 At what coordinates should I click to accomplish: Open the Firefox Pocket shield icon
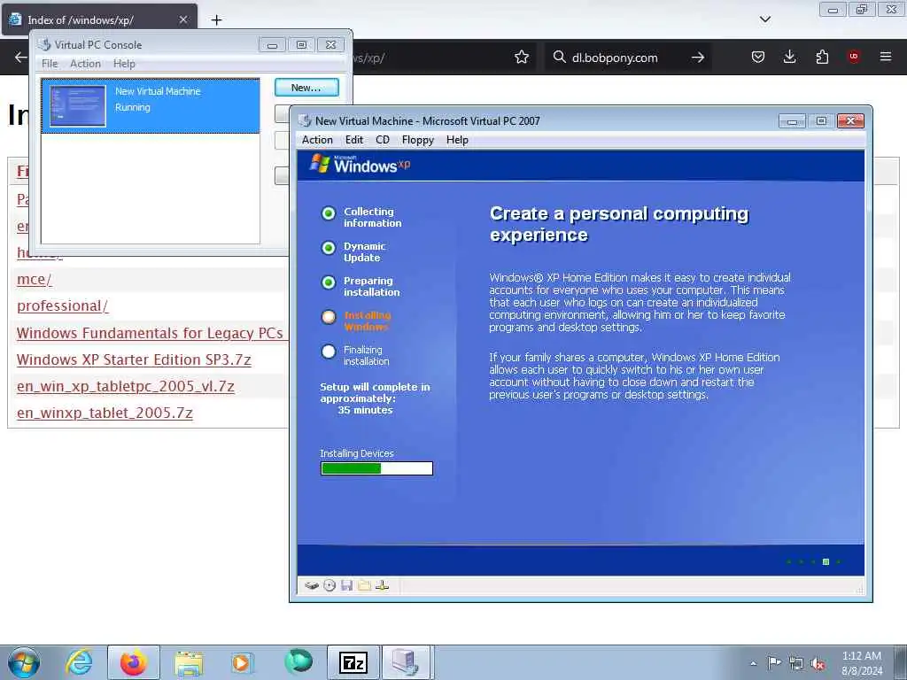click(758, 57)
